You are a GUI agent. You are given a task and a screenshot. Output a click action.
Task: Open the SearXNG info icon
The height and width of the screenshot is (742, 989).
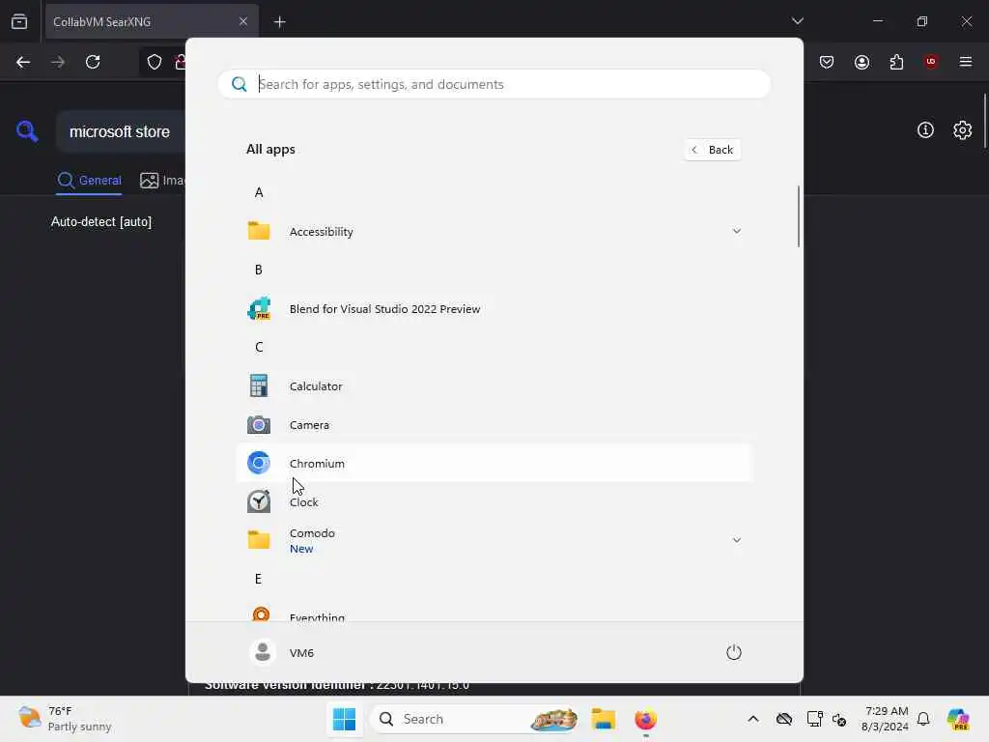click(x=925, y=130)
